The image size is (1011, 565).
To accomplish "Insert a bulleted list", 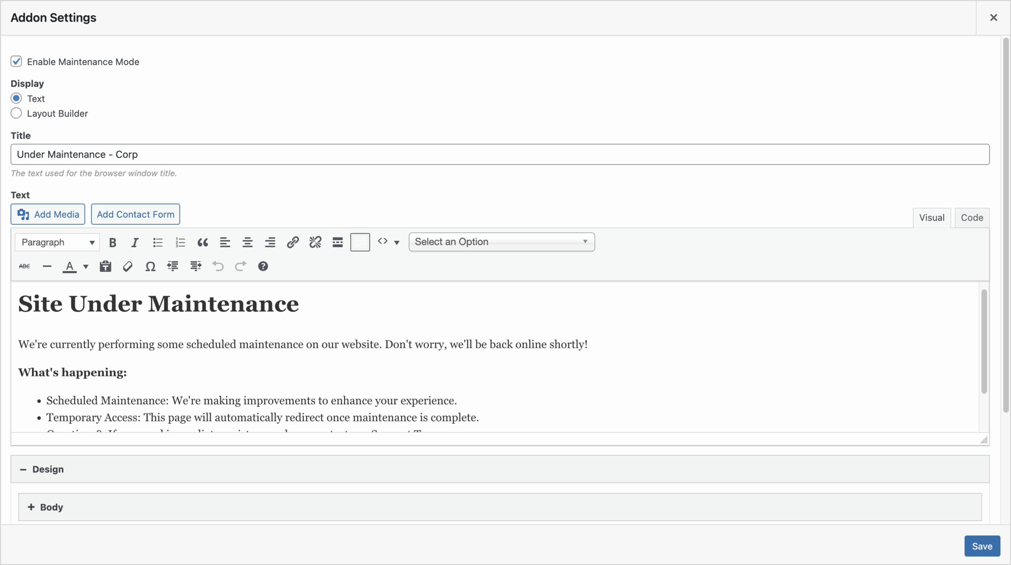I will [158, 242].
